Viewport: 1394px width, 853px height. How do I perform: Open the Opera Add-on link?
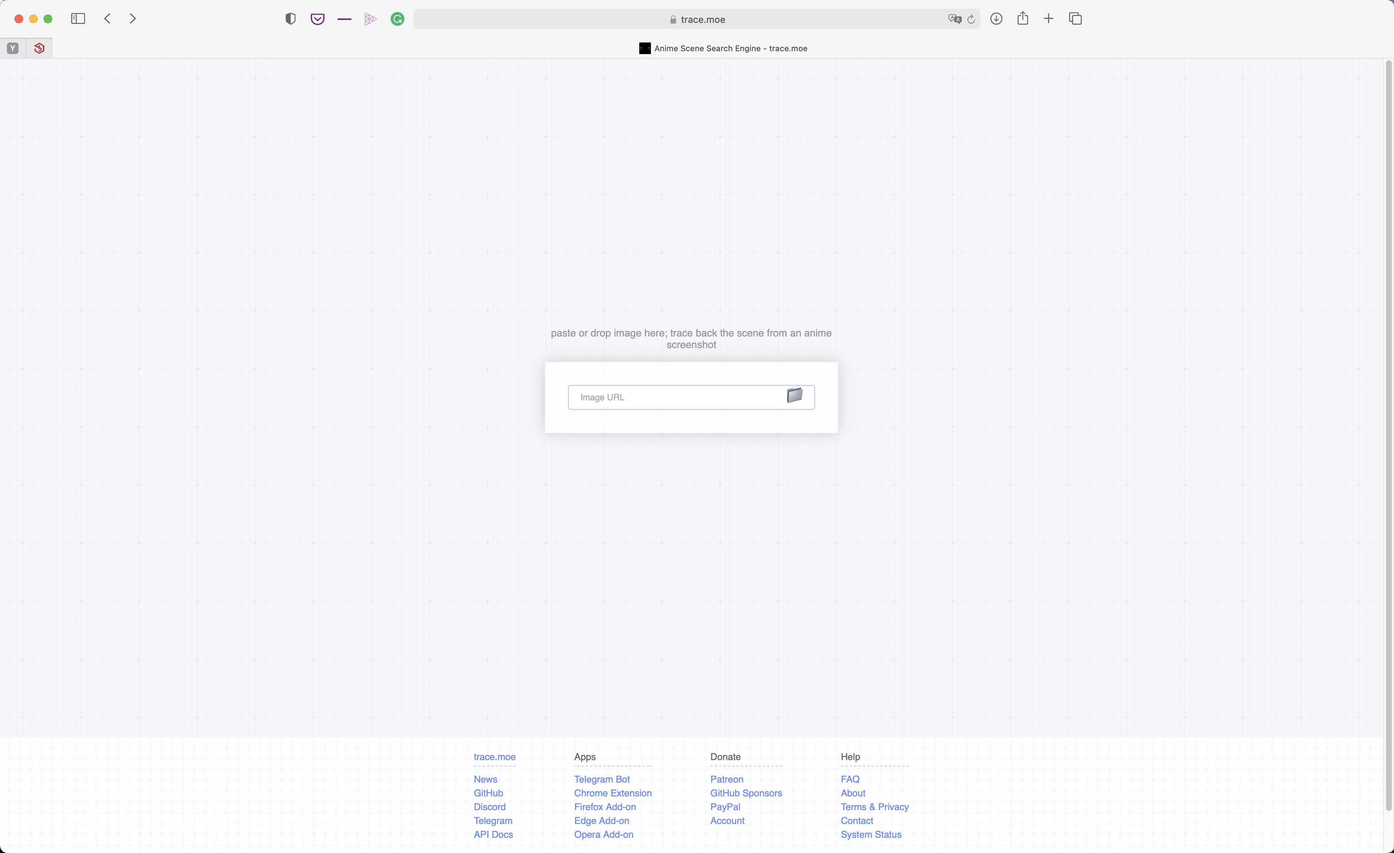coord(604,834)
